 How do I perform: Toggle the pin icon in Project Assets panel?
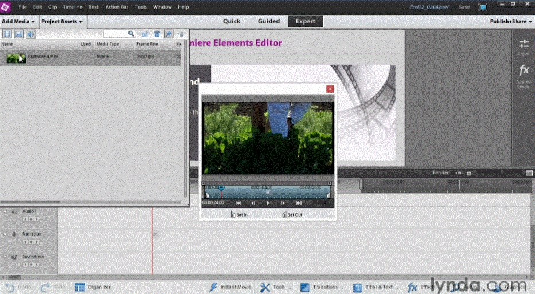pos(169,34)
